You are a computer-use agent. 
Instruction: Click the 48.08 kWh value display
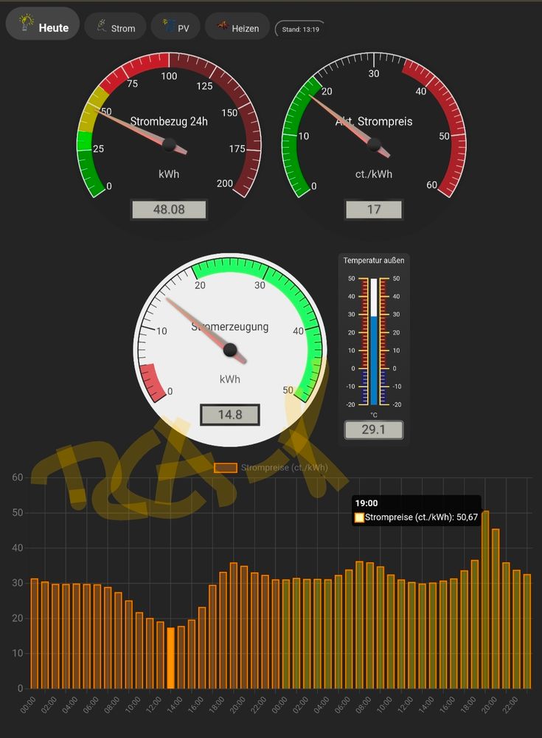point(169,210)
